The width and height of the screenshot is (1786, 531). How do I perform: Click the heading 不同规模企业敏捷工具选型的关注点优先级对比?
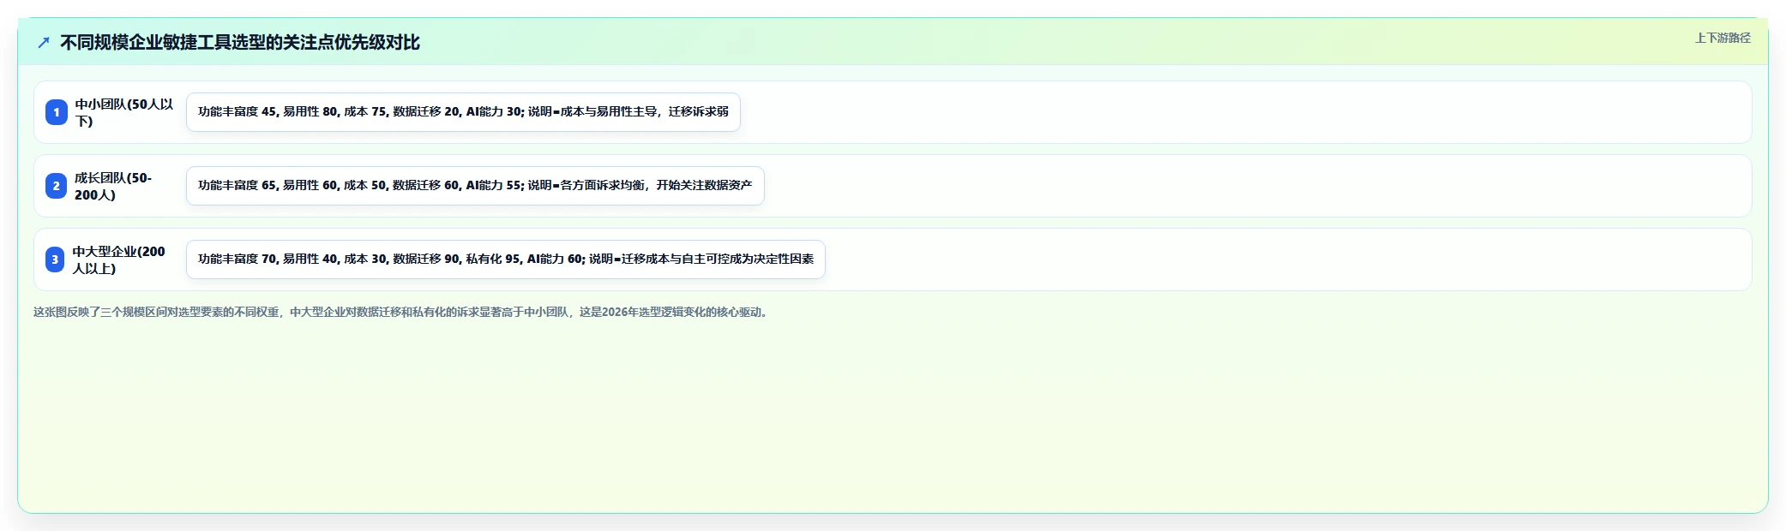(240, 42)
